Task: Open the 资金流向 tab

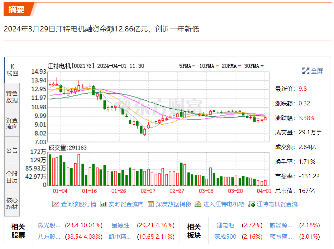Action: coord(12,123)
